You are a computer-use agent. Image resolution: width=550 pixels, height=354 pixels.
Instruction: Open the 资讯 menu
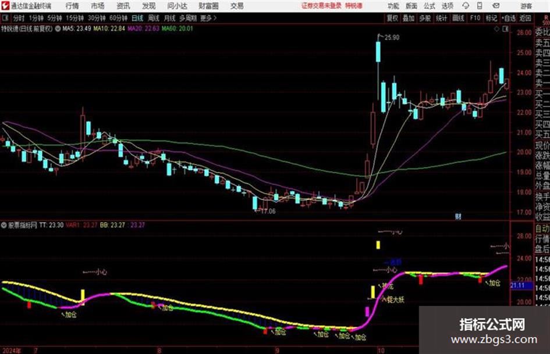point(123,6)
